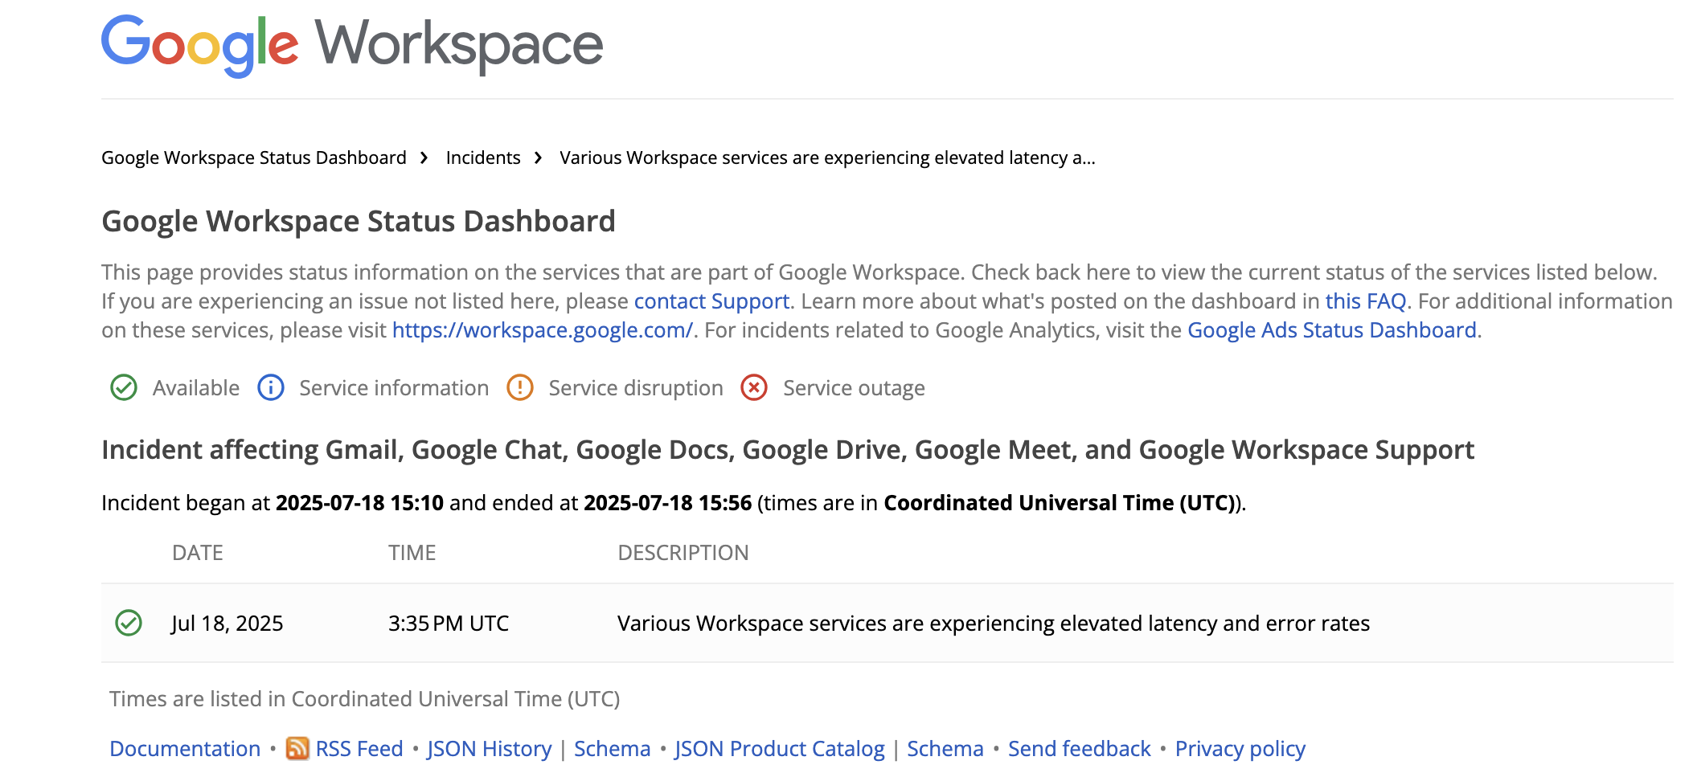Open the JSON History link
The width and height of the screenshot is (1693, 773).
coord(490,749)
